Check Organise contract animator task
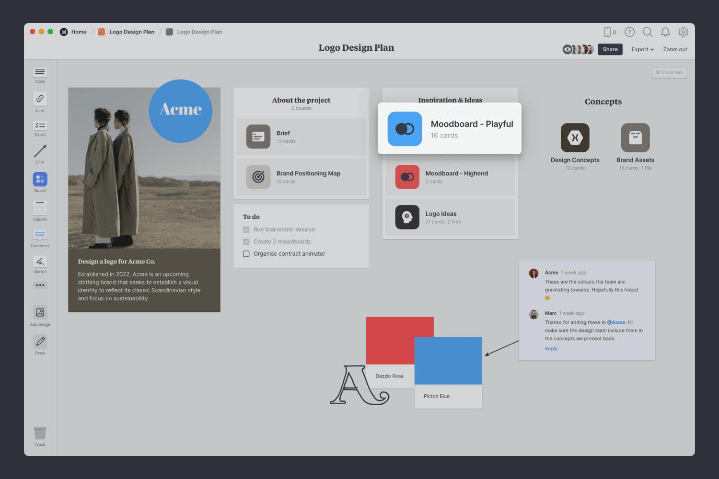 tap(246, 254)
